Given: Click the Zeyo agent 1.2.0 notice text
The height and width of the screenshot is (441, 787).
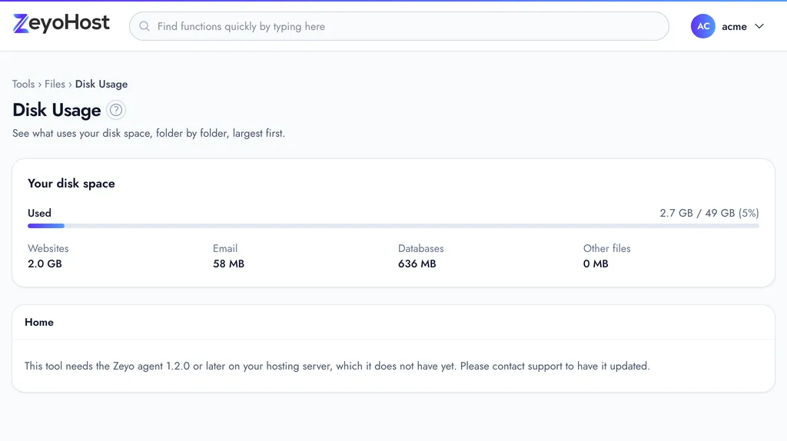Looking at the screenshot, I should pos(337,366).
